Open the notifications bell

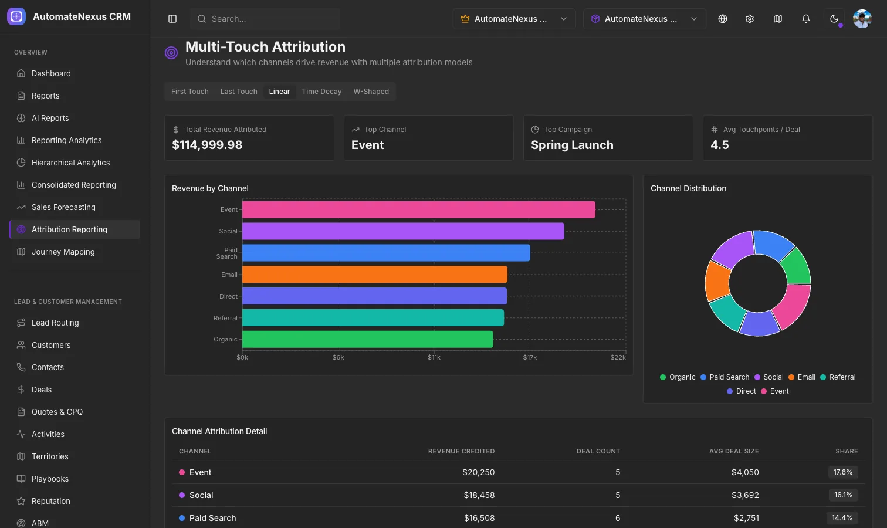tap(806, 19)
